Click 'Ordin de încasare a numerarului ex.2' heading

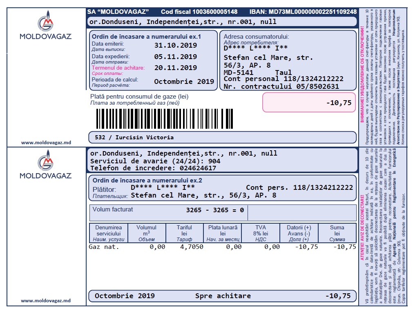[x=147, y=180]
